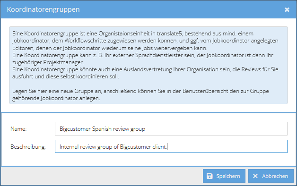This screenshot has height=186, width=297.
Task: Click the blue info box explaining Koordinatorengruppe
Action: 148,65
